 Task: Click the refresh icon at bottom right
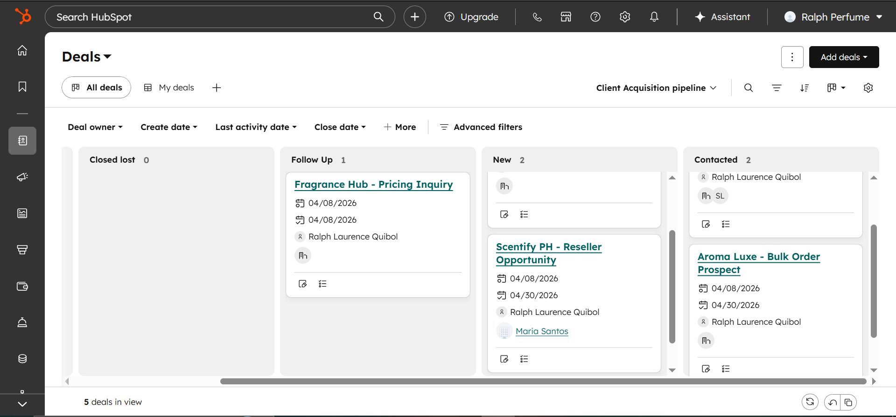[810, 402]
